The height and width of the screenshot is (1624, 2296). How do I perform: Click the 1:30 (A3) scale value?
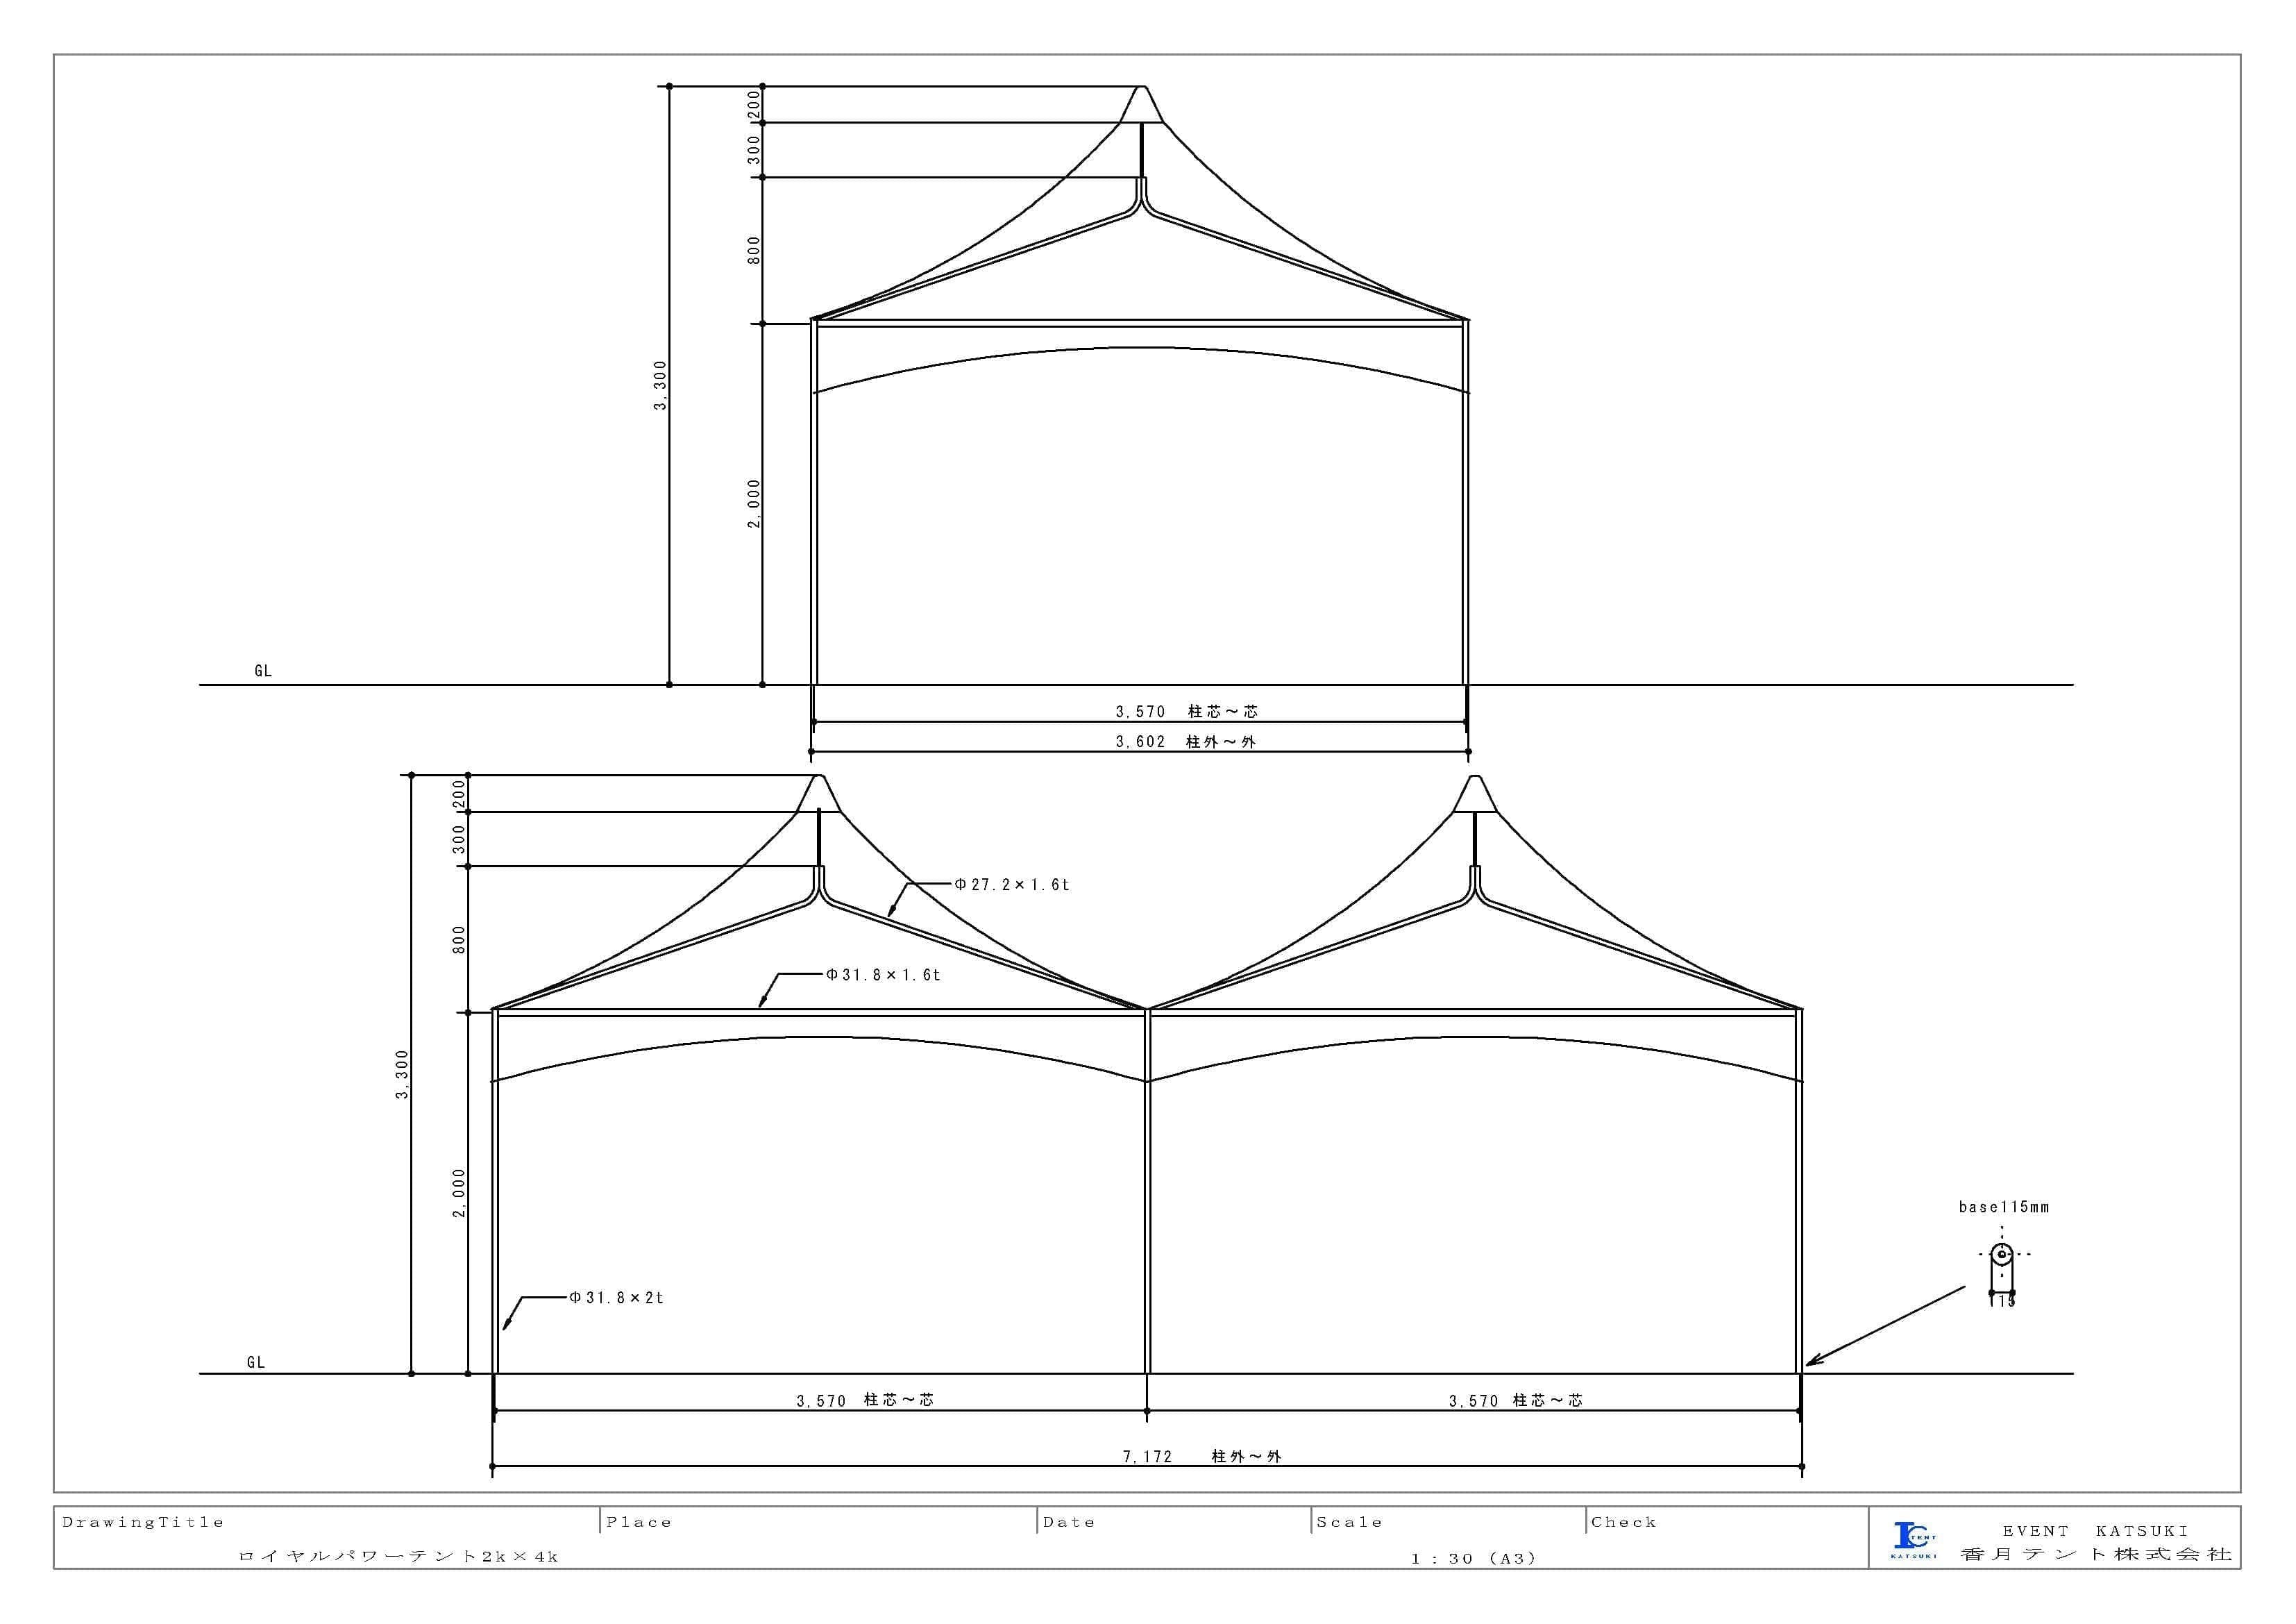pos(1473,1558)
